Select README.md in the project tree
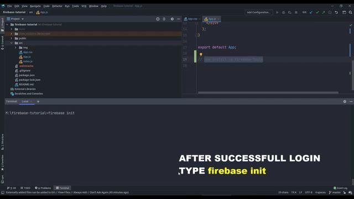Screen dimensions: 354x199 tap(26, 85)
